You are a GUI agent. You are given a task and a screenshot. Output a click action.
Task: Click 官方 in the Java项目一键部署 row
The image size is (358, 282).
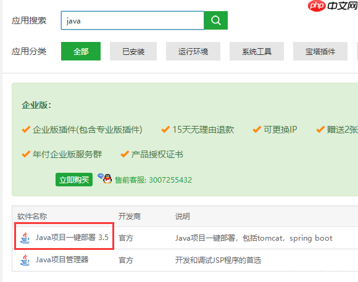point(126,238)
